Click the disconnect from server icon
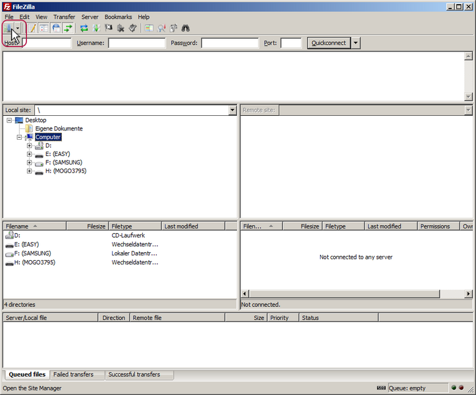Screen dimensions: 476x395 click(x=120, y=28)
